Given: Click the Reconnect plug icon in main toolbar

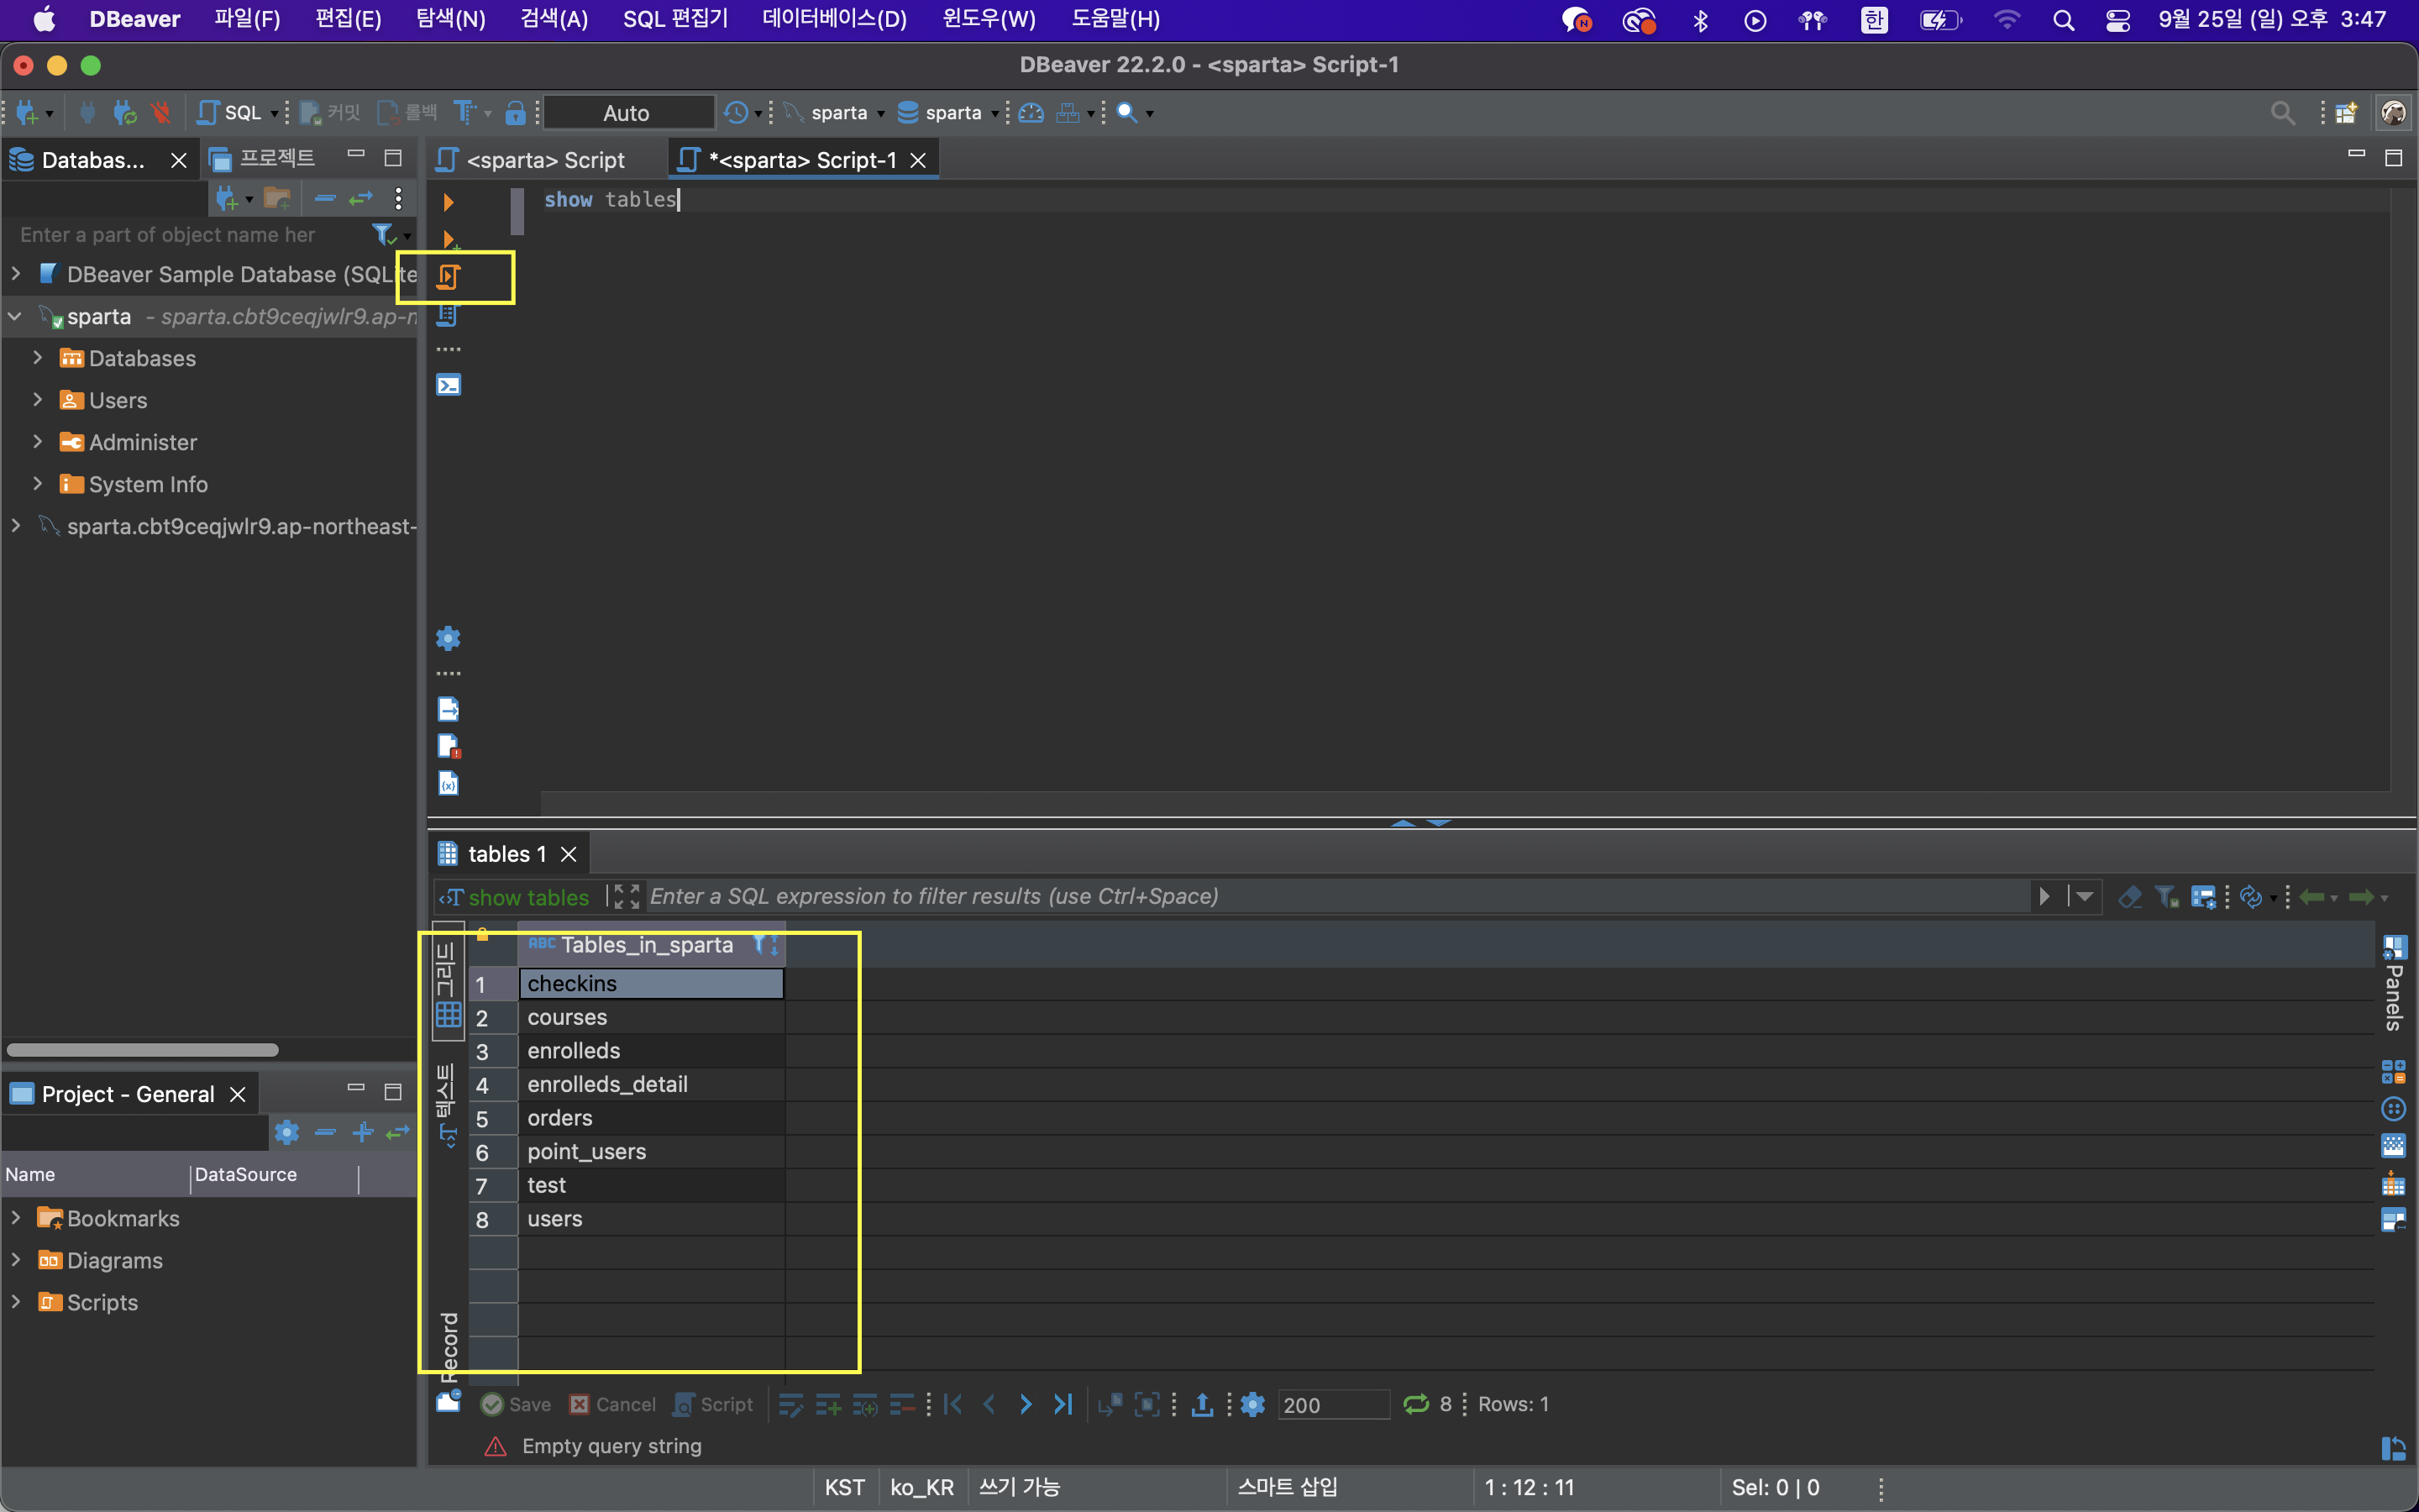Looking at the screenshot, I should tap(124, 113).
